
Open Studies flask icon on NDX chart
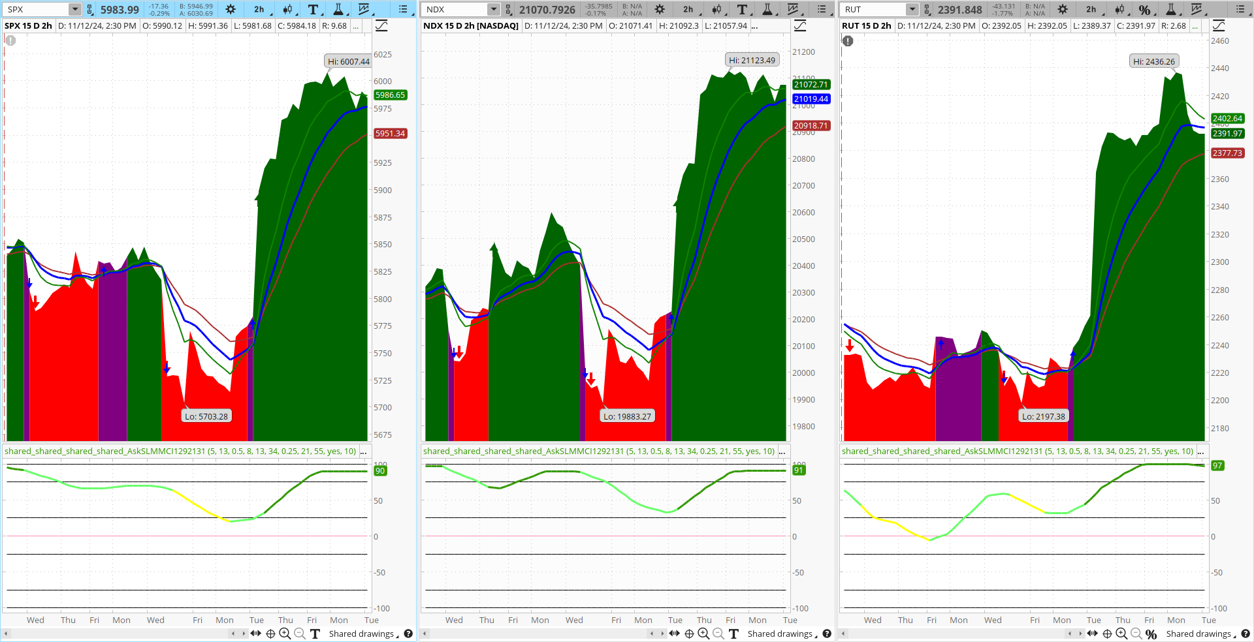(767, 9)
